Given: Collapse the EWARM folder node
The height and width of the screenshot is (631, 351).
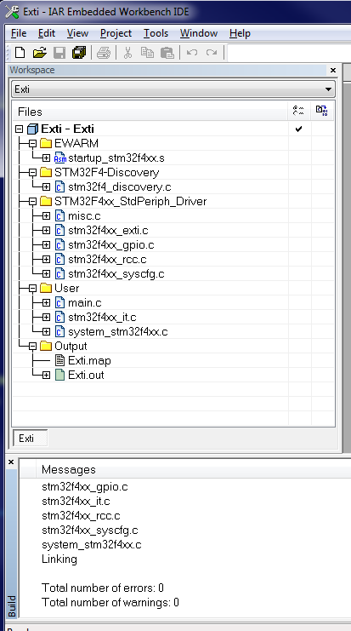Looking at the screenshot, I should [32, 143].
